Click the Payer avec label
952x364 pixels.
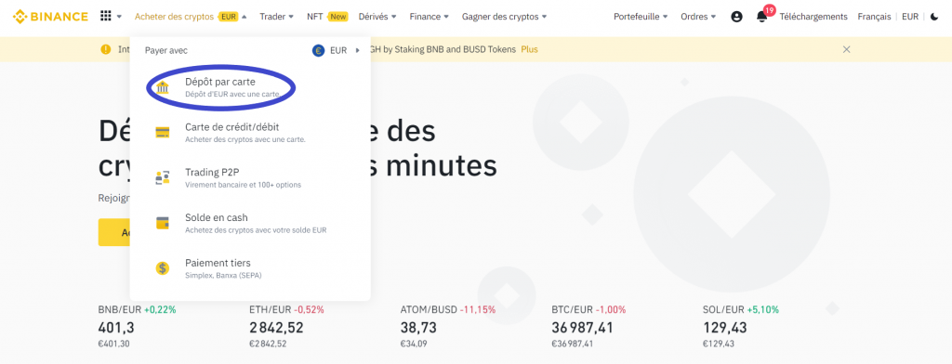(165, 50)
